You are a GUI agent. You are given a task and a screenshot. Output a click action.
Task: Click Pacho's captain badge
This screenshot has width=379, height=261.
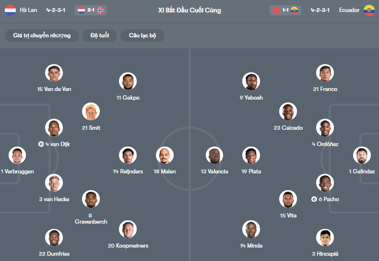coord(314,199)
